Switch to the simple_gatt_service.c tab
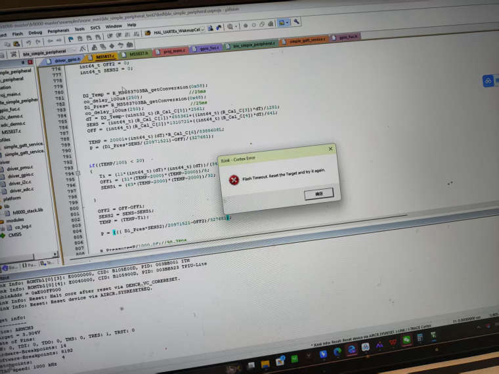The image size is (499, 374). [x=307, y=41]
